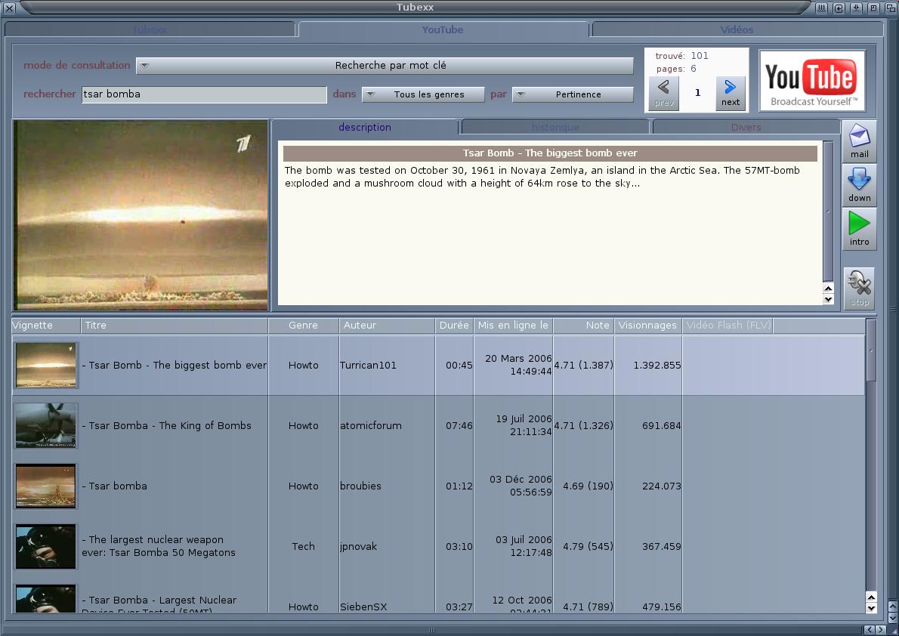Click the window zoom gadget in the title bar

pos(873,8)
